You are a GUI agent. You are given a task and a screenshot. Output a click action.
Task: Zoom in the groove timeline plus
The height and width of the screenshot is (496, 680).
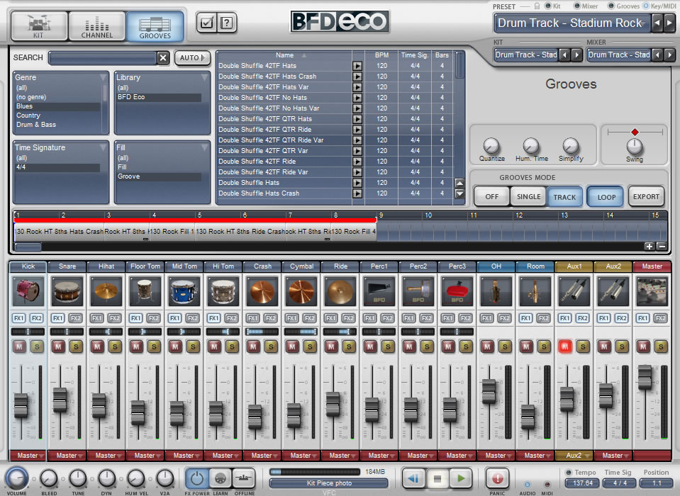pos(650,247)
